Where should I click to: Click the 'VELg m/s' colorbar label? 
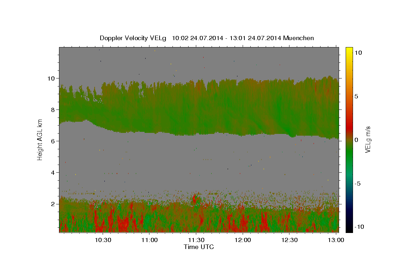pos(368,139)
